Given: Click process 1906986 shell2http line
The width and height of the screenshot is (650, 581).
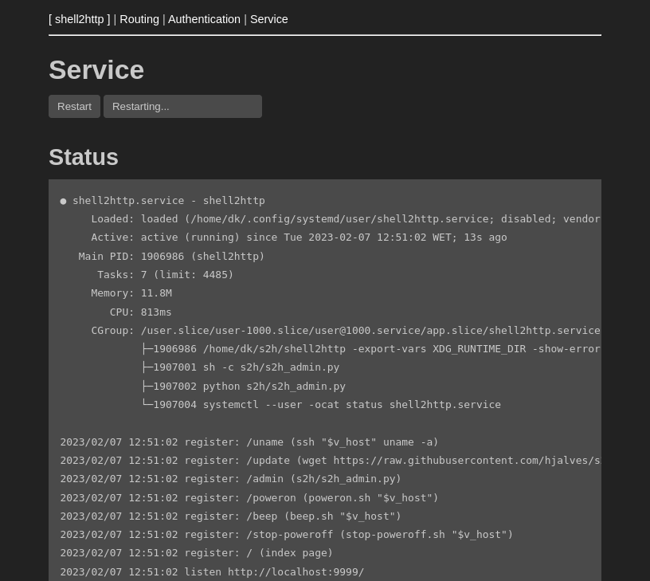Looking at the screenshot, I should pyautogui.click(x=371, y=349).
